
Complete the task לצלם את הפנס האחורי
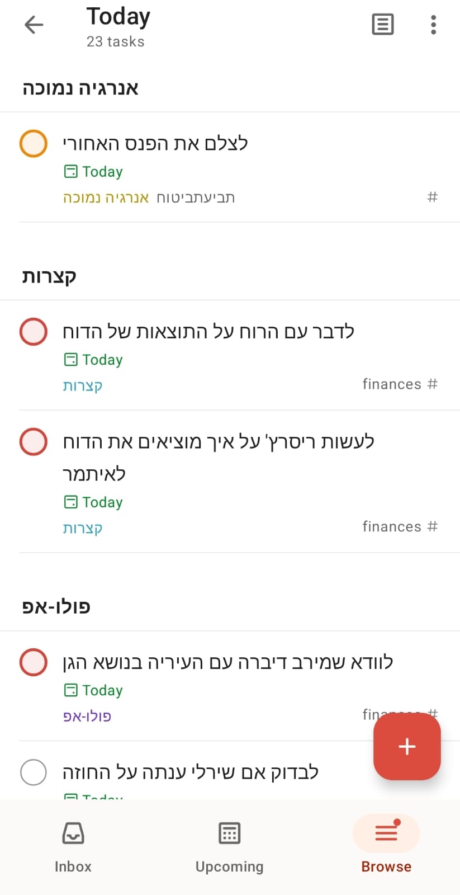34,143
